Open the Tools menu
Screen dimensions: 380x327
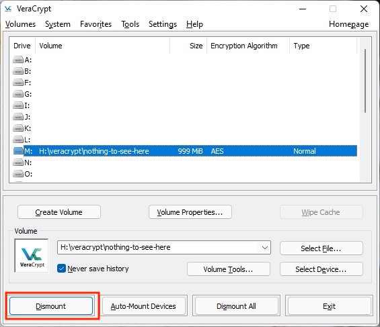coord(130,24)
